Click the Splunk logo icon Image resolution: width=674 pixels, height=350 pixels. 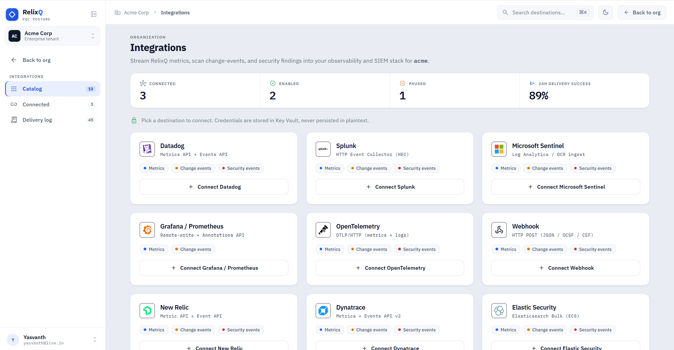point(323,149)
